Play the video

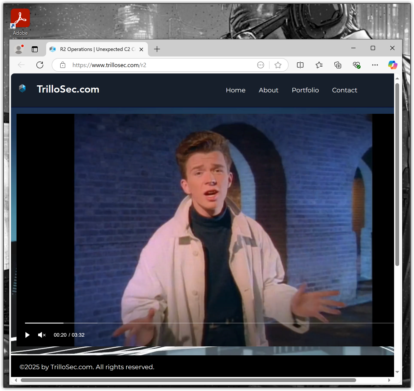[x=27, y=335]
